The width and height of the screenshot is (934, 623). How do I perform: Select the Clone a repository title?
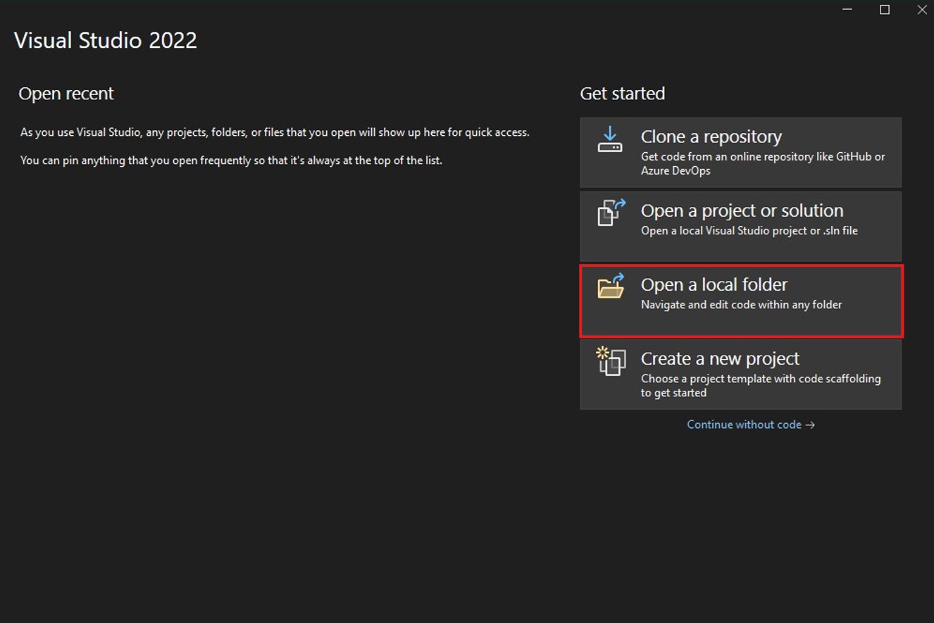pyautogui.click(x=711, y=137)
